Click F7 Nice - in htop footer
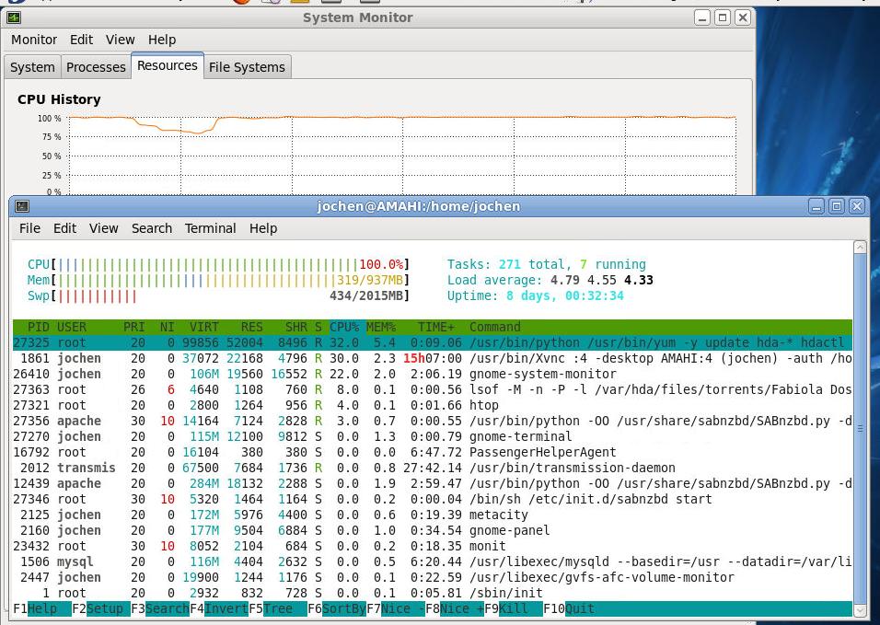The image size is (880, 625). pyautogui.click(x=396, y=608)
